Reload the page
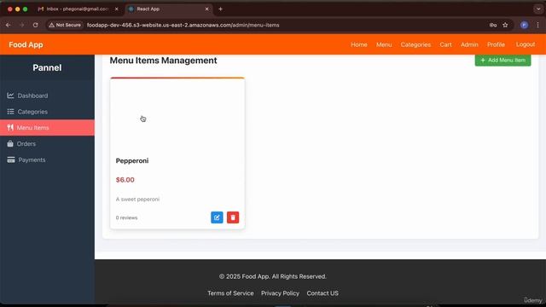The width and height of the screenshot is (546, 307). coord(36,25)
